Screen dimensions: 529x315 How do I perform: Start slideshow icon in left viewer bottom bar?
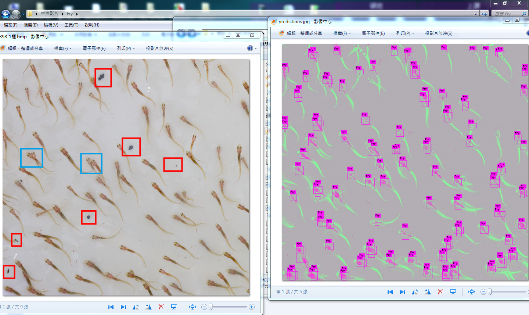click(174, 307)
